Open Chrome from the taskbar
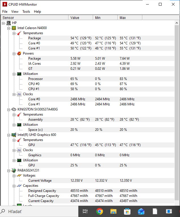This screenshot has height=217, width=180. (x=99, y=211)
